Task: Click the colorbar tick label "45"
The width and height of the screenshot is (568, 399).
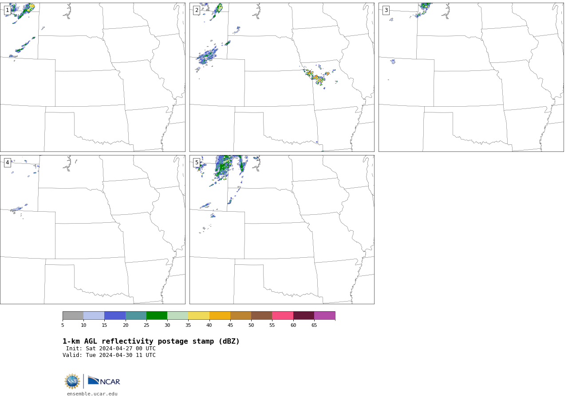Action: click(x=230, y=325)
